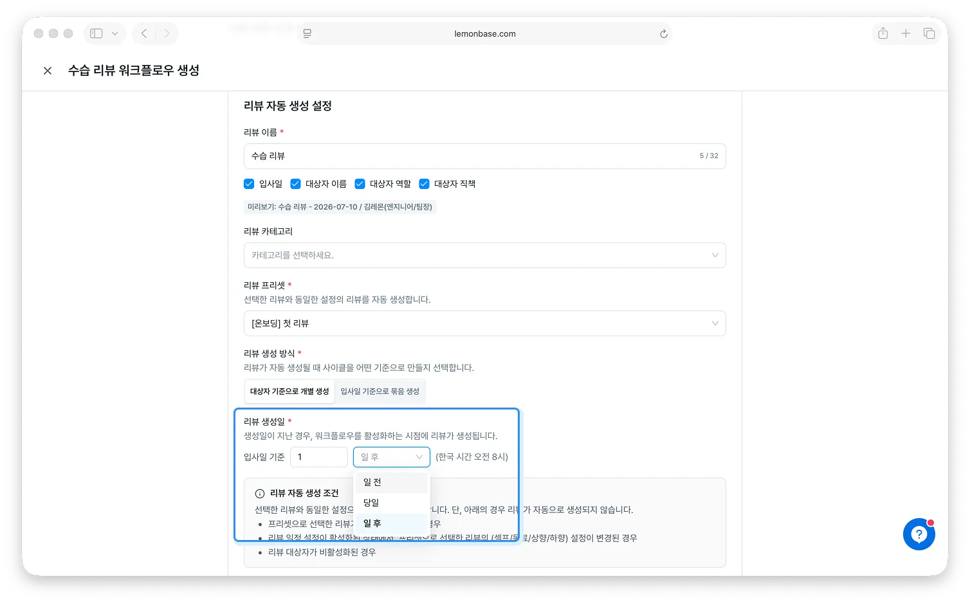Image resolution: width=970 pixels, height=603 pixels.
Task: Close the workflow creation page with X
Action: [x=48, y=71]
